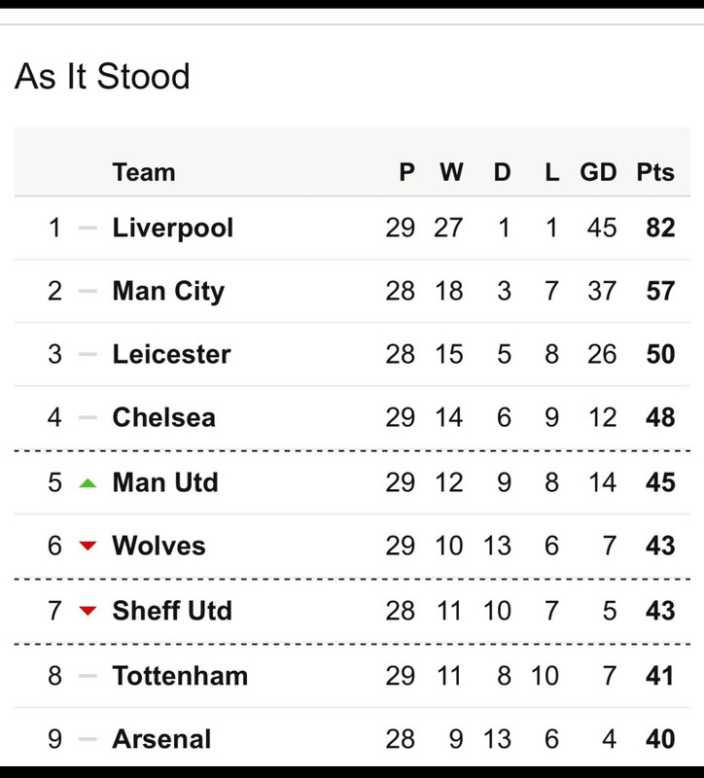Open the Liverpool team link
This screenshot has width=704, height=778.
coord(173,229)
